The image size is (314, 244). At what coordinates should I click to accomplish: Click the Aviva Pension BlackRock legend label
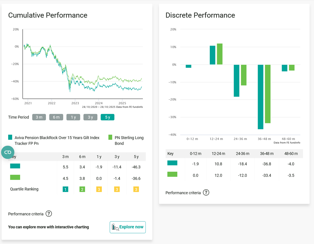point(57,140)
